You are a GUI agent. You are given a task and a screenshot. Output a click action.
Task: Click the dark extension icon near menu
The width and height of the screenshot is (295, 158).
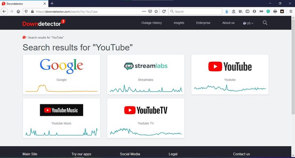(x=282, y=11)
